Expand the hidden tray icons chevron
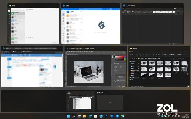This screenshot has width=191, height=119. coord(159,116)
